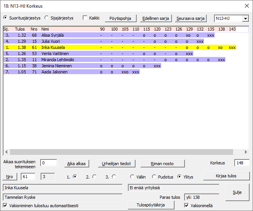Select attempt 2 radio button
The width and height of the screenshot is (253, 211).
(x=94, y=177)
